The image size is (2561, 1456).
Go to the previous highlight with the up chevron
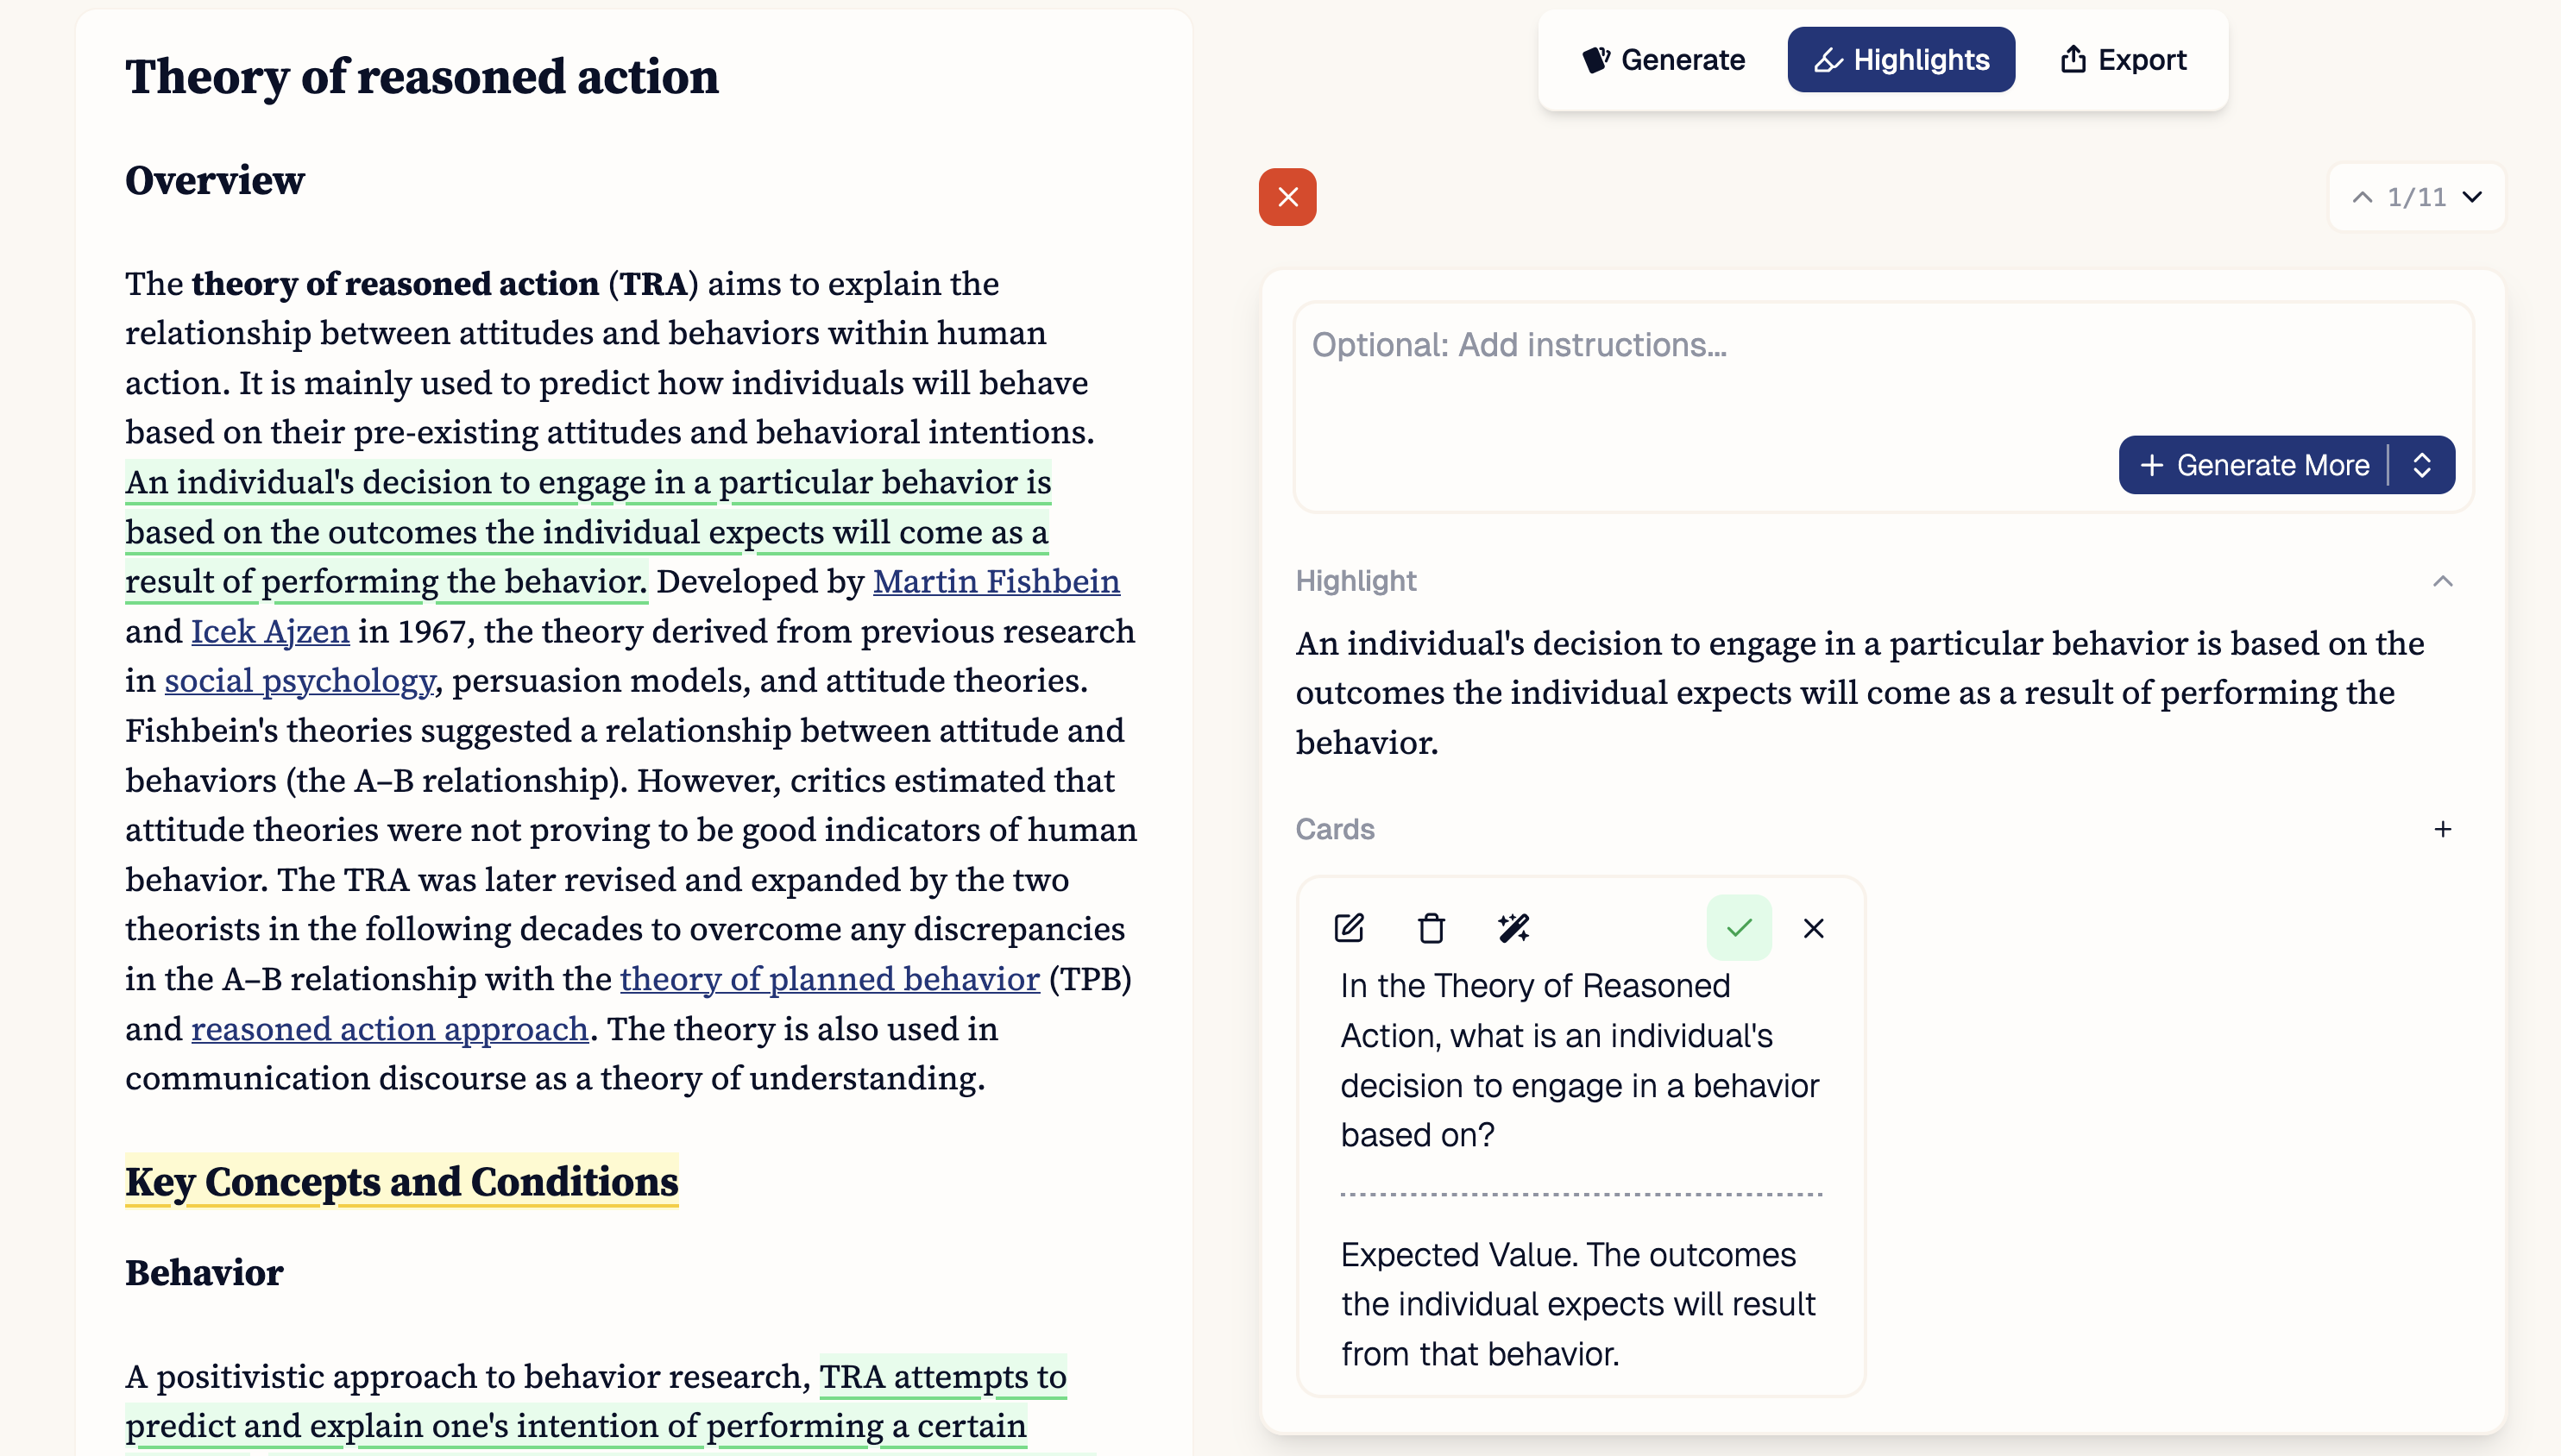click(x=2362, y=197)
